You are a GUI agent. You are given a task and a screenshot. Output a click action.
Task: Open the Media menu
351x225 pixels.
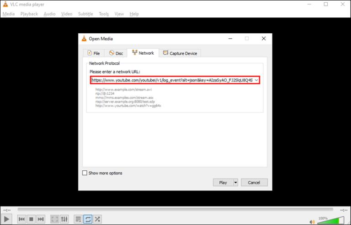coord(9,14)
